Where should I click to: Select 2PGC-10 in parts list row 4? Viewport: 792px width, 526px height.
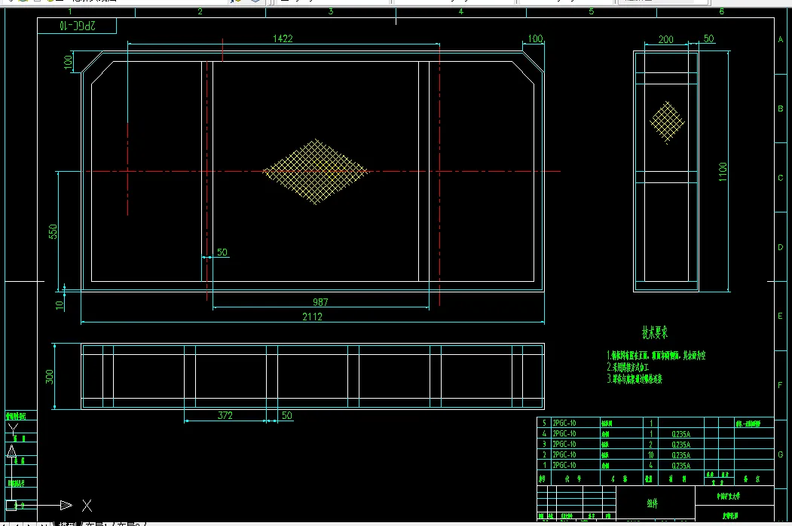[564, 433]
